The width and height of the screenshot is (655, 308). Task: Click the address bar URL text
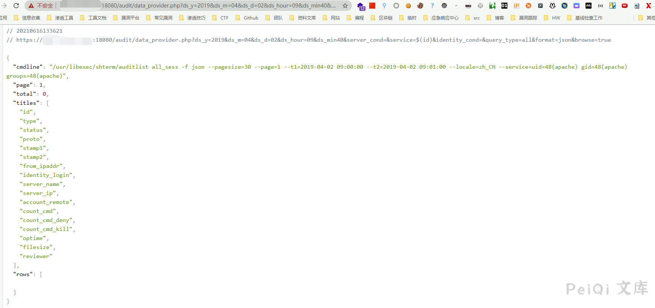coord(218,6)
